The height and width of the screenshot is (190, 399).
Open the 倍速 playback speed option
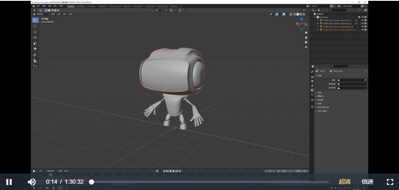click(367, 182)
